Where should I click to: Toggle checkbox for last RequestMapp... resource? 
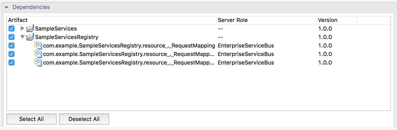pyautogui.click(x=12, y=62)
